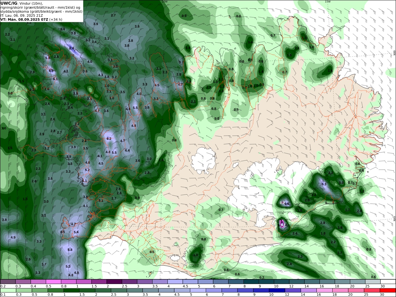
Task: Click the 4.9 value near the left edge
Action: coord(13,237)
